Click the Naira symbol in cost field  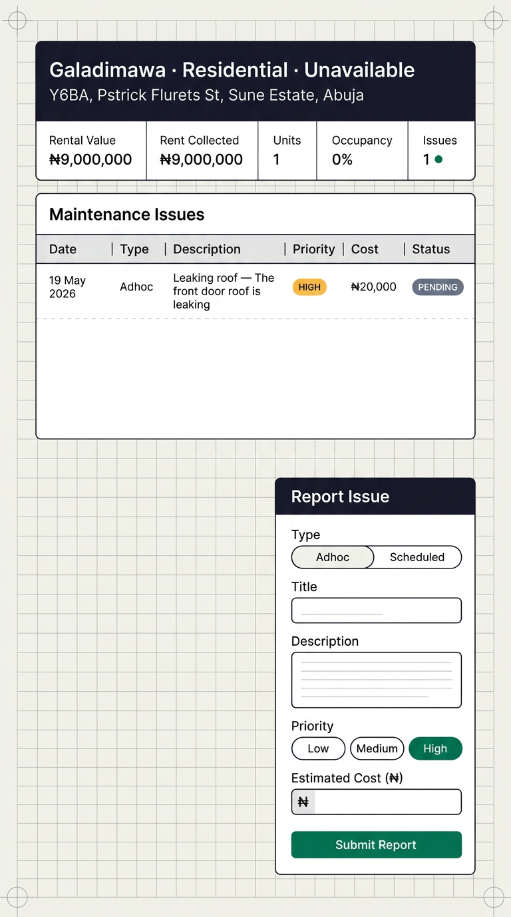pyautogui.click(x=303, y=802)
